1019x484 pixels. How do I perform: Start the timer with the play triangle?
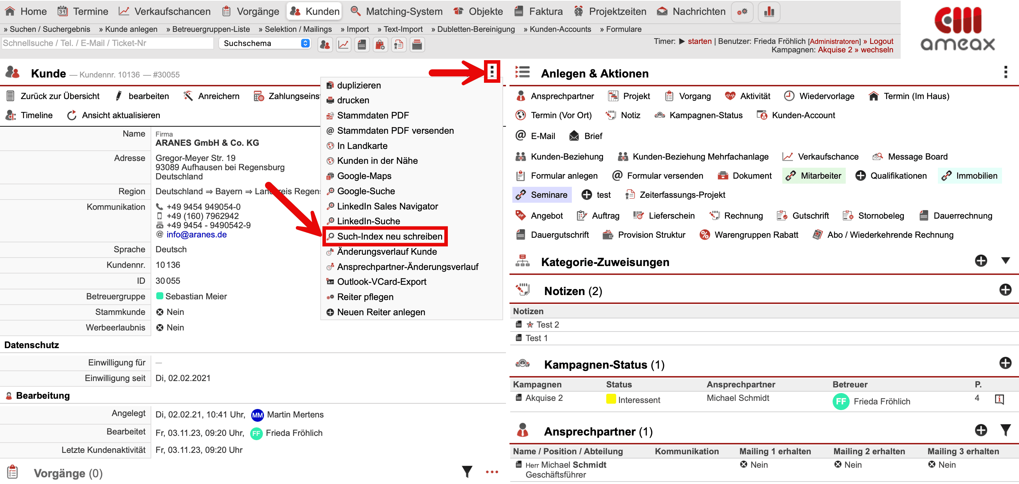pos(681,41)
